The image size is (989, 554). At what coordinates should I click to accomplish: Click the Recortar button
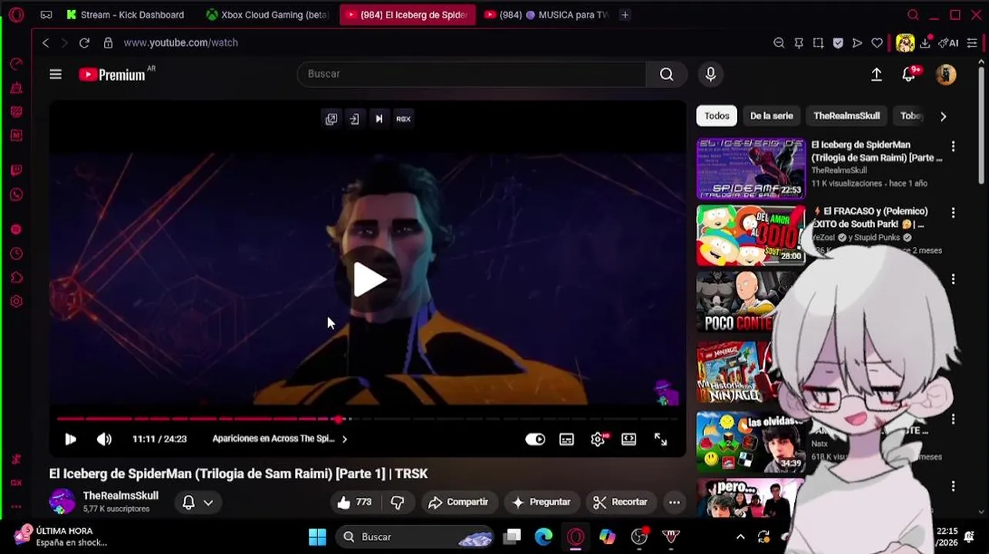[x=620, y=502]
